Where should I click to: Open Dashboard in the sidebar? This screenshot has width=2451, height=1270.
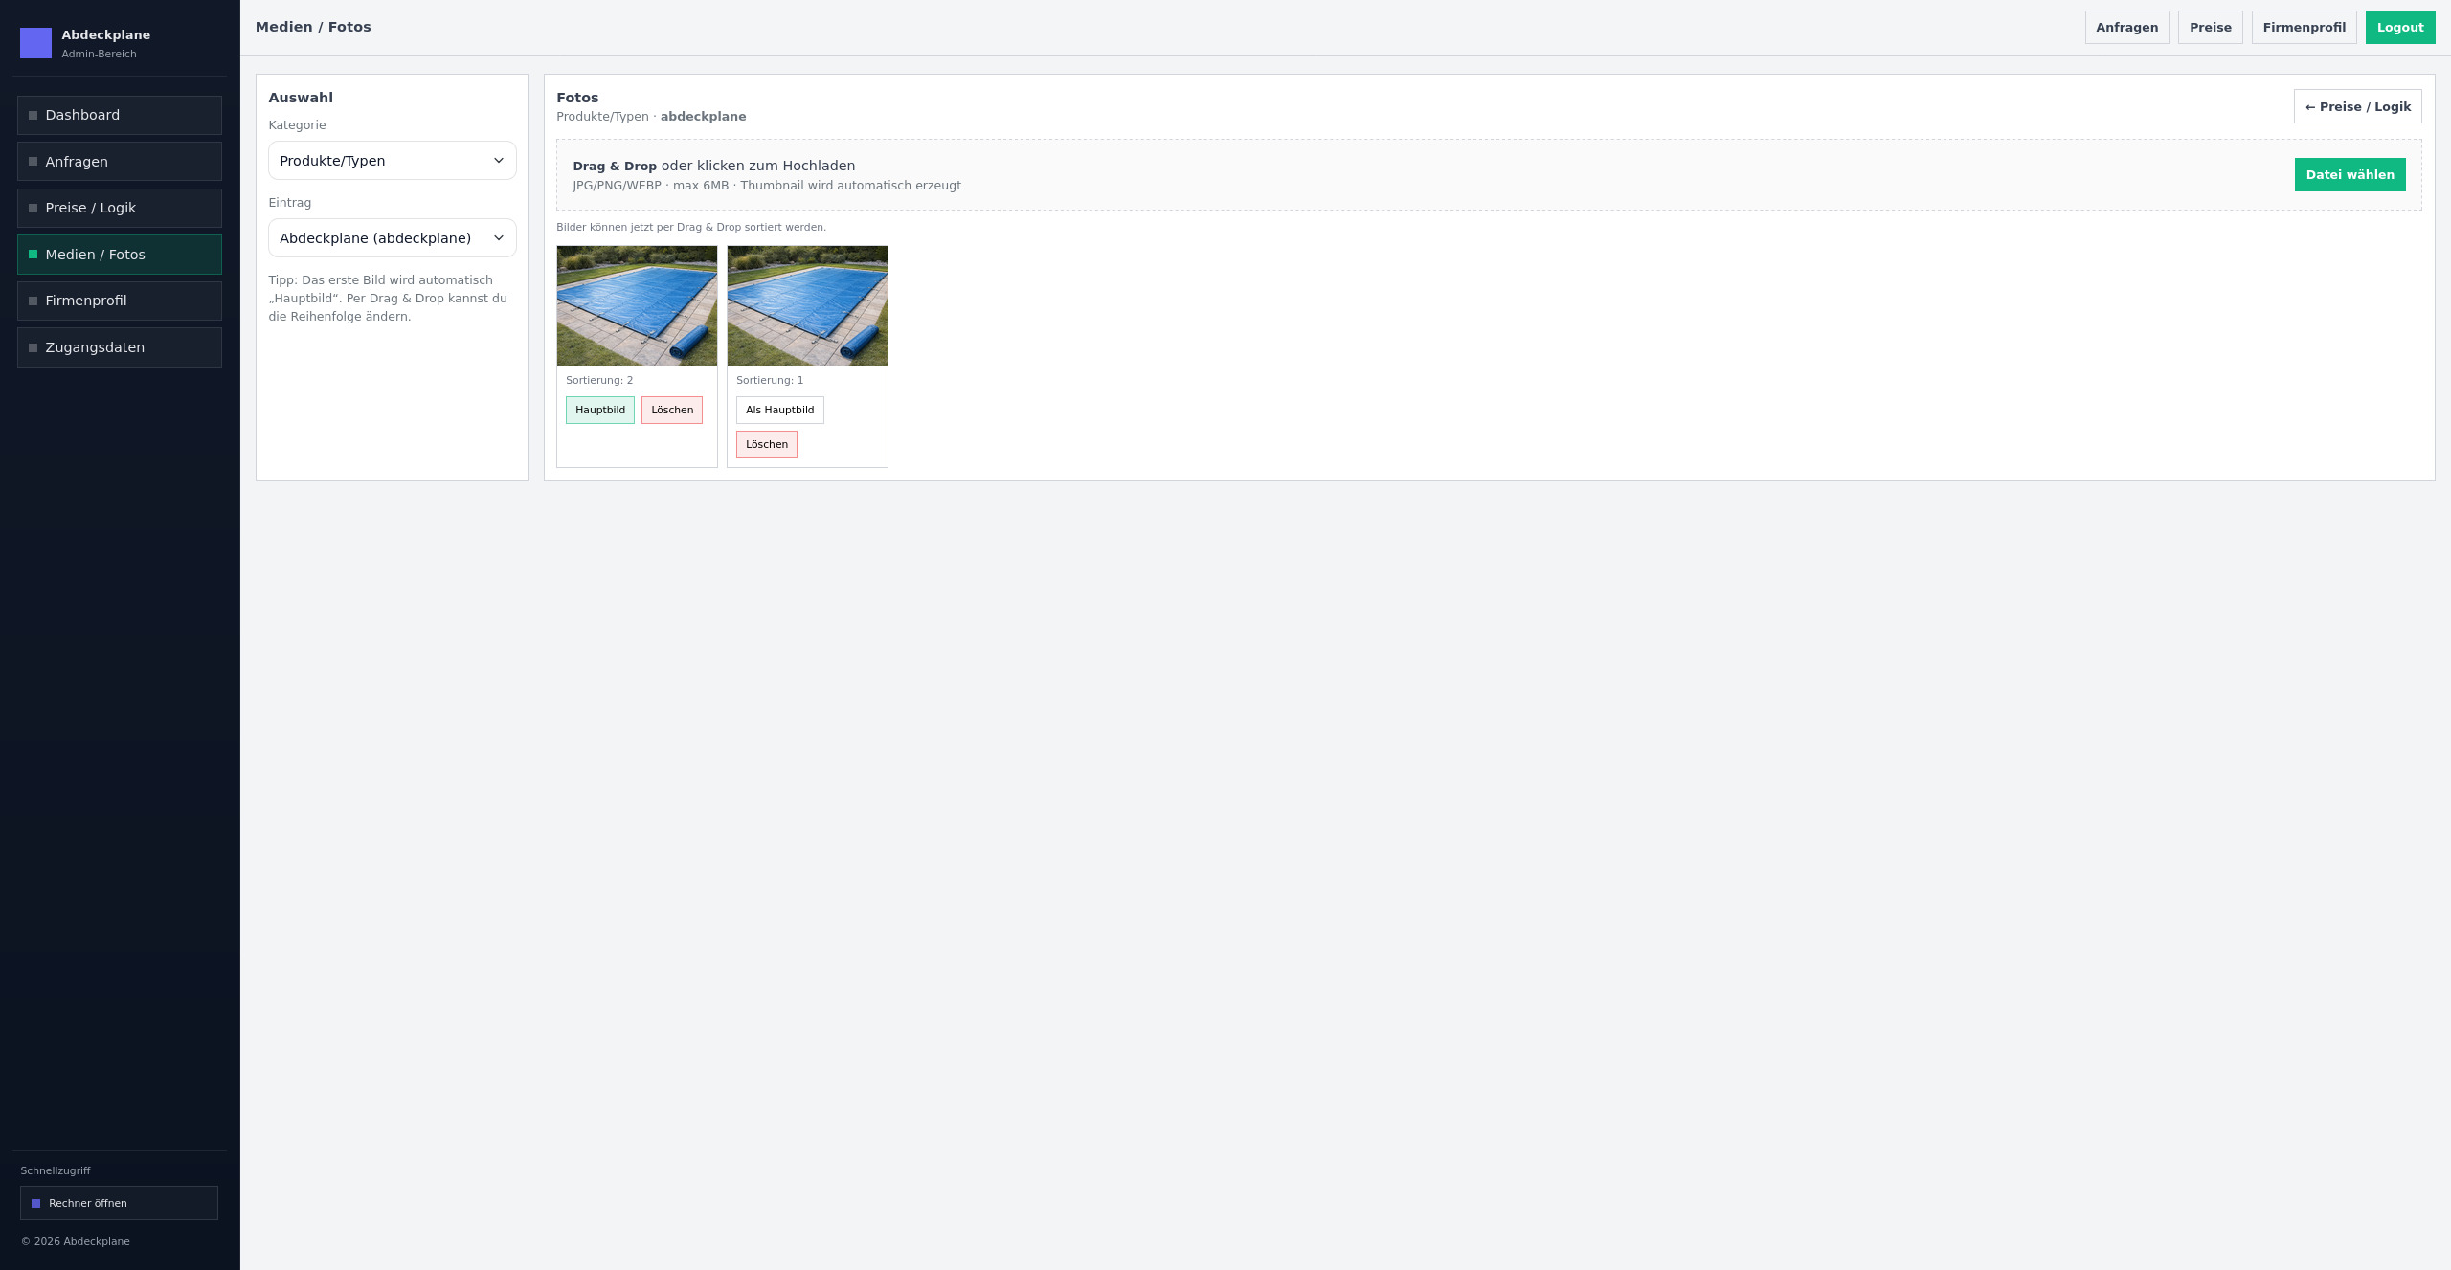[x=119, y=115]
